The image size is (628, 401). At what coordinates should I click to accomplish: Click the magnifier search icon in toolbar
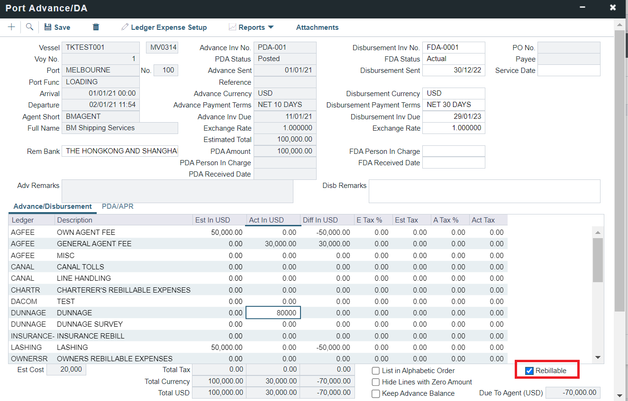[29, 27]
